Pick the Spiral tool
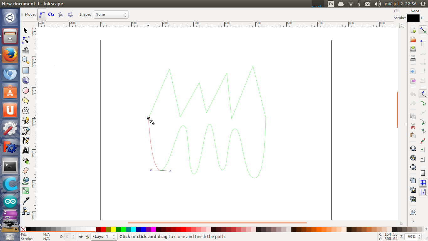Viewport: 428px width, 241px height. click(26, 110)
